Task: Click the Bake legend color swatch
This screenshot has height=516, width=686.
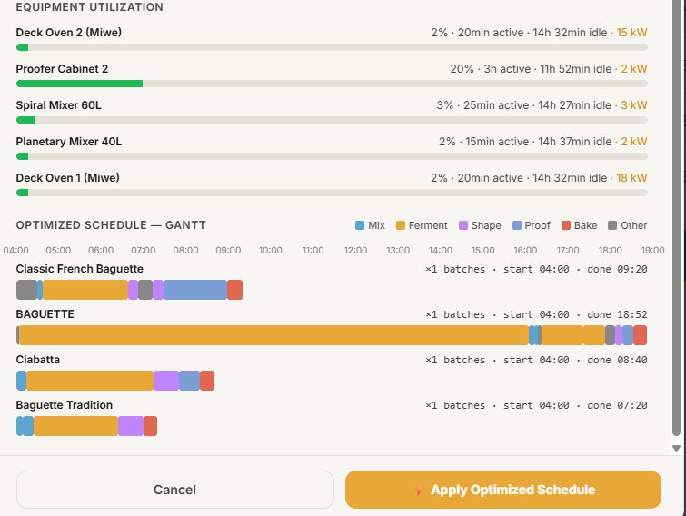Action: pos(566,225)
